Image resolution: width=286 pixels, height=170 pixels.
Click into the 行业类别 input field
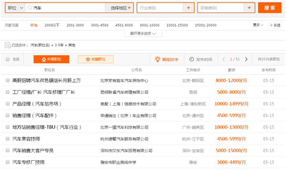pyautogui.click(x=159, y=8)
